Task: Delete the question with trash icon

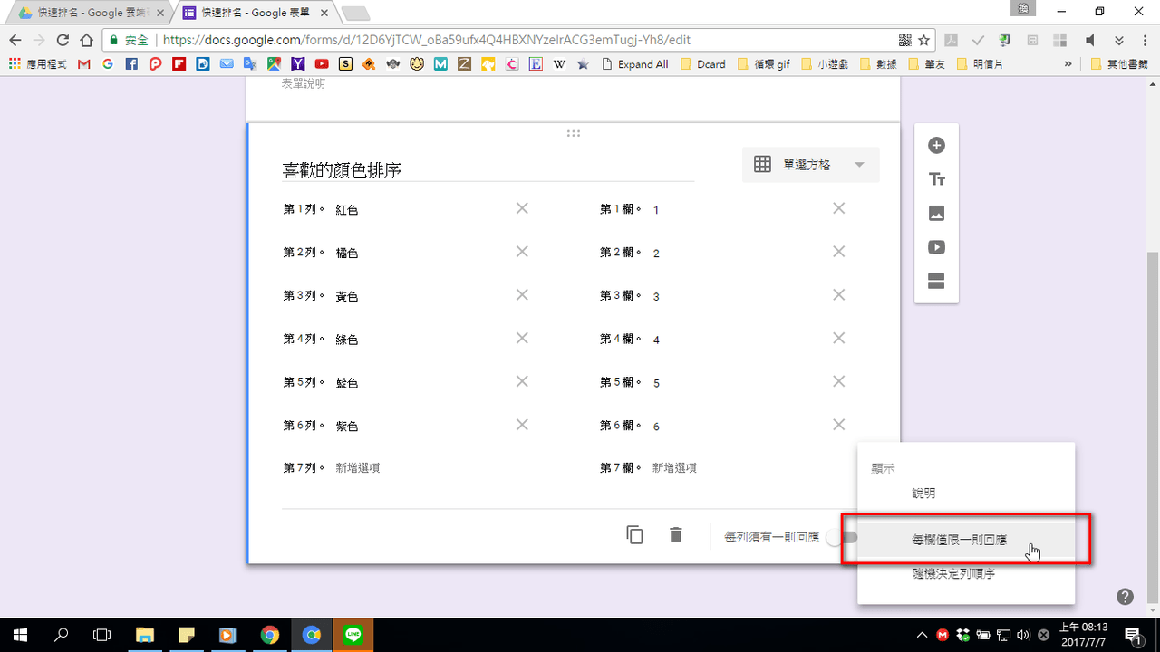Action: 675,535
